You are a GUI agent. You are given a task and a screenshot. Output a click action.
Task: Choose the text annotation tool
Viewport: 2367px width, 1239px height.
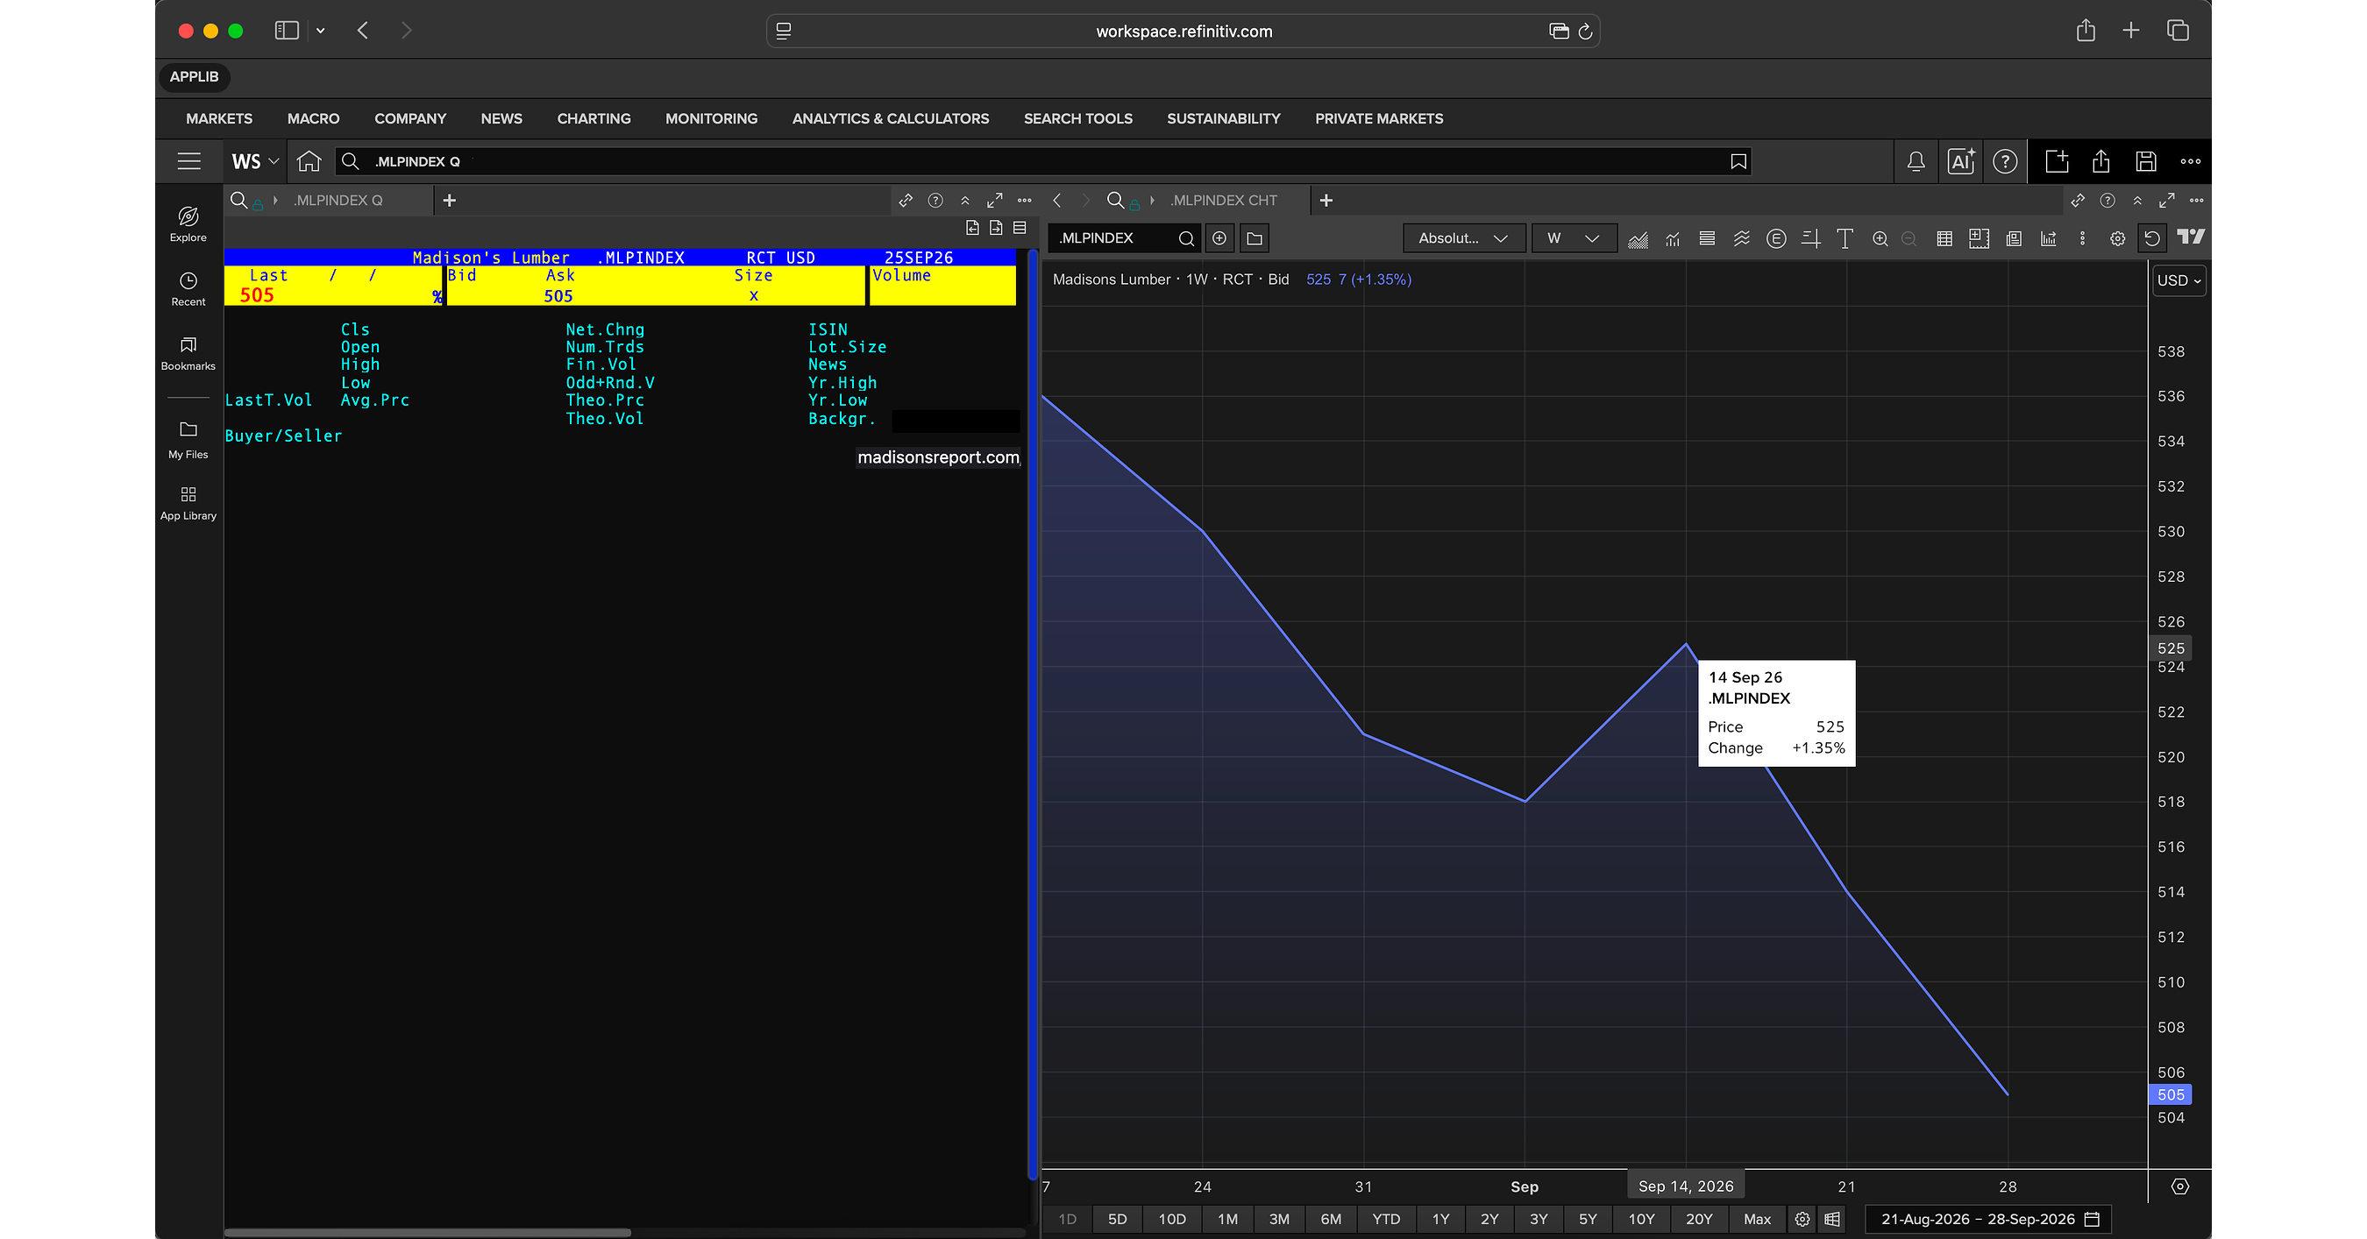click(x=1845, y=239)
